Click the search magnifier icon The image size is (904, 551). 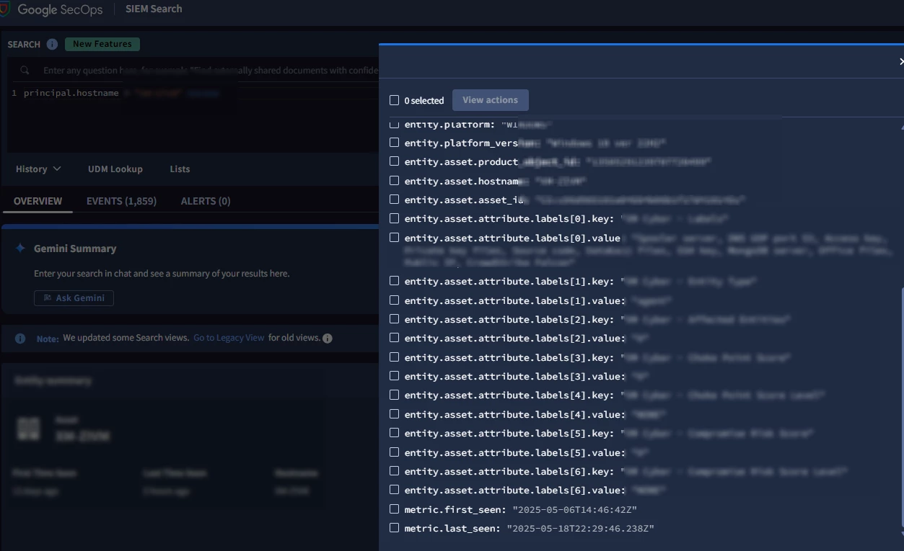tap(25, 71)
